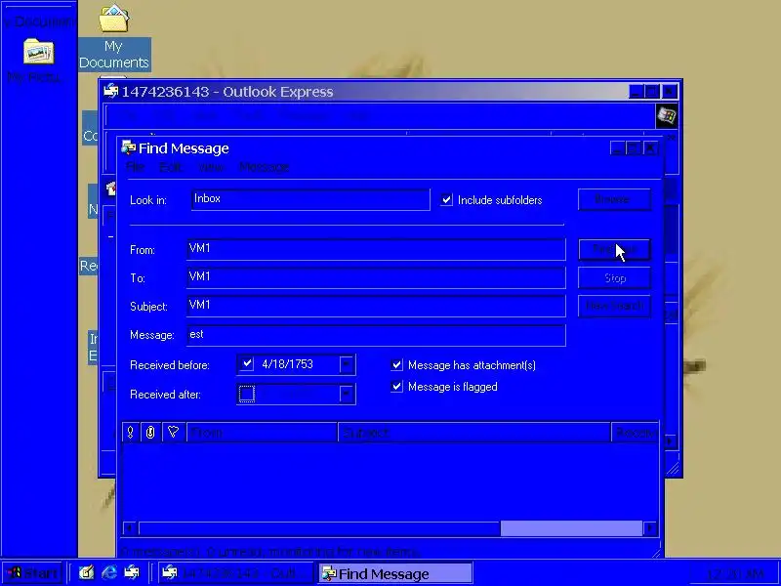Click the Received column header in results
Viewport: 781px width, 586px height.
(636, 433)
